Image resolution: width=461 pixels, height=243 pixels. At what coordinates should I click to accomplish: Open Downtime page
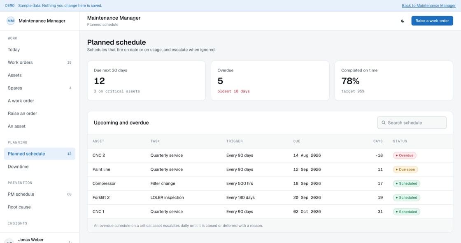[x=40, y=167]
